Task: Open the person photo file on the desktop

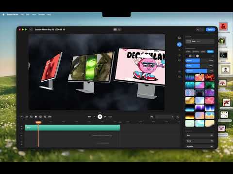Action: 226,70
